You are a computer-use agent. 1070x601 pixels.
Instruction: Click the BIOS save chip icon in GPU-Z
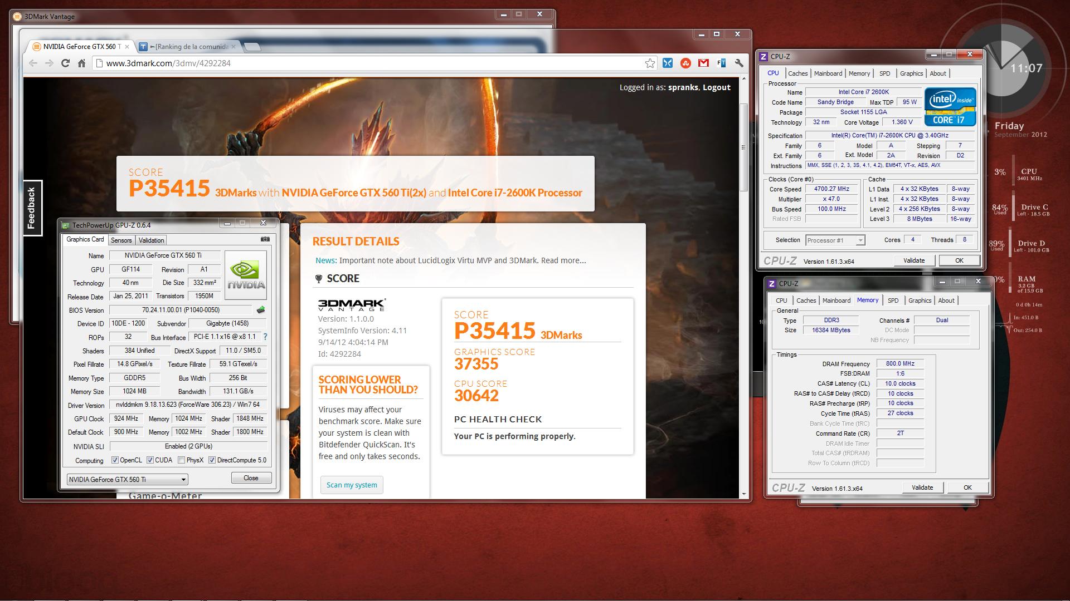point(260,310)
